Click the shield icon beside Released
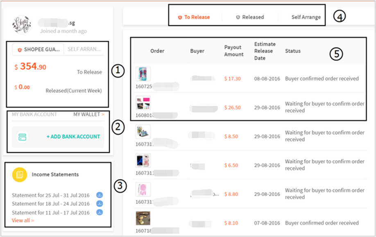The width and height of the screenshot is (376, 237). 238,18
